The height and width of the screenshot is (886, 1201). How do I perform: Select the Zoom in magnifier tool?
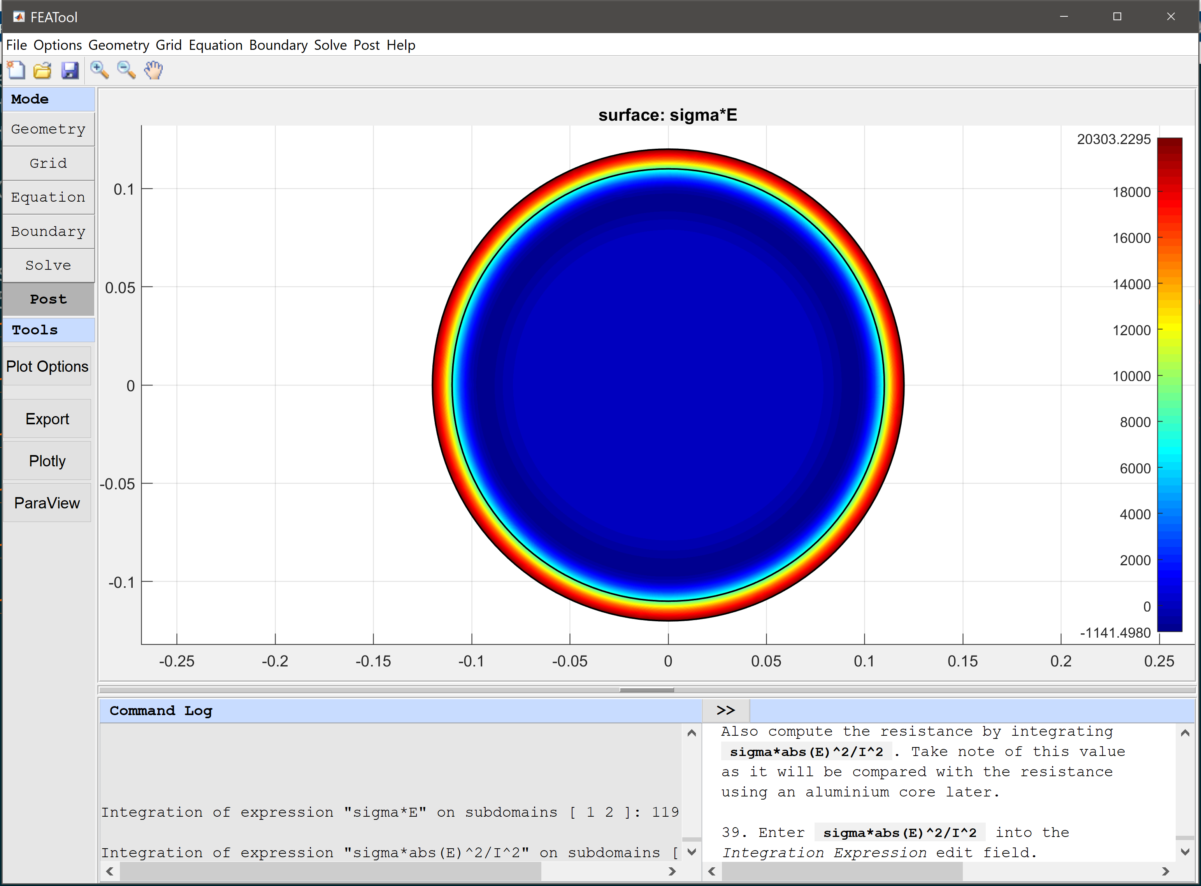(99, 70)
